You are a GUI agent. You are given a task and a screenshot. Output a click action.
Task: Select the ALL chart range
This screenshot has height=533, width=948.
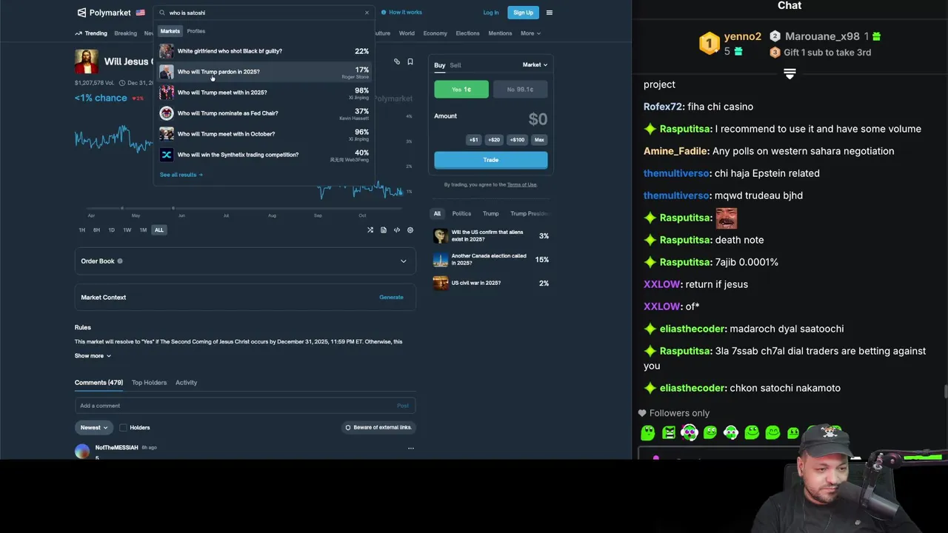click(158, 230)
